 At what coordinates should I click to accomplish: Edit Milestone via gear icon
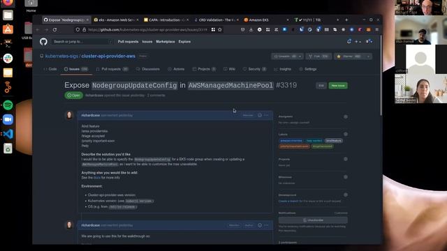click(x=346, y=177)
